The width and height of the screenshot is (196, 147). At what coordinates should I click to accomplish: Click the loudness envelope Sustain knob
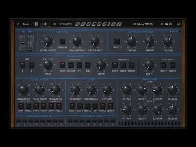[x=157, y=109]
